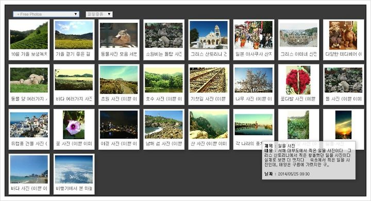Click the '돌 사진' stone photo caption

click(x=343, y=99)
